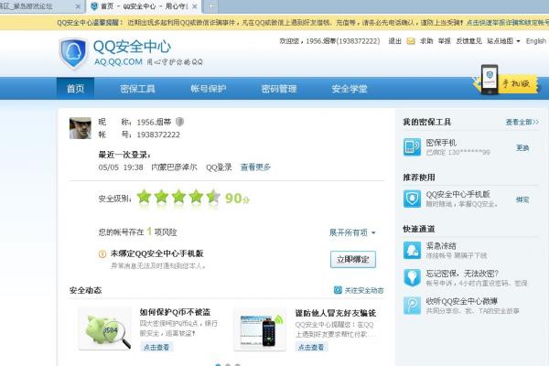Click the 关注安全动态 link text
Image resolution: width=549 pixels, height=366 pixels.
(x=364, y=290)
